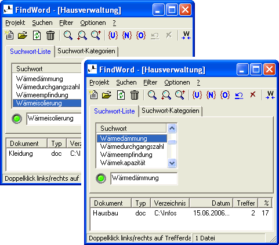Click plain magnifier search icon in front window
The width and height of the screenshot is (279, 245).
(x=152, y=95)
